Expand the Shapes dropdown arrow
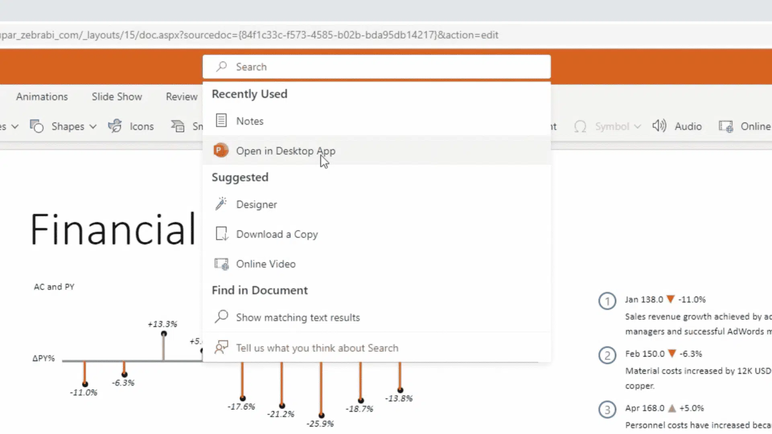 (93, 127)
